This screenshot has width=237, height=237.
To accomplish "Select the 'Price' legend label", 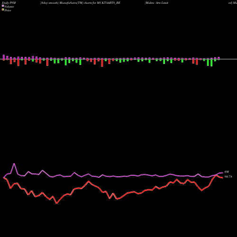I will tap(8, 10).
